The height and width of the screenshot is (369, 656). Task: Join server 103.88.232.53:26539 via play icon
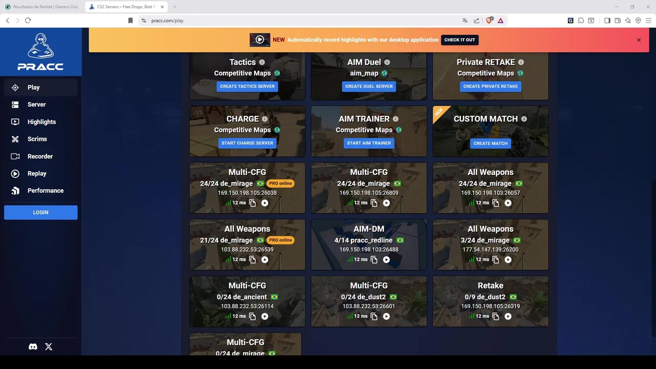(x=264, y=260)
